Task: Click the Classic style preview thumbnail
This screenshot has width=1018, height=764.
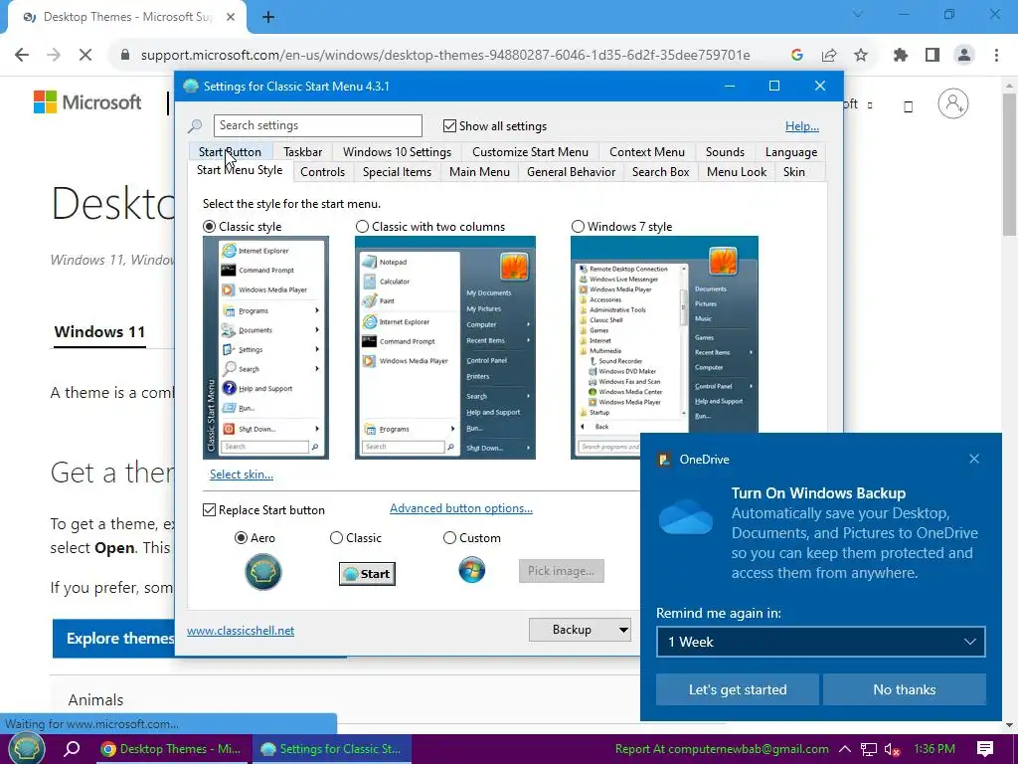Action: [265, 347]
